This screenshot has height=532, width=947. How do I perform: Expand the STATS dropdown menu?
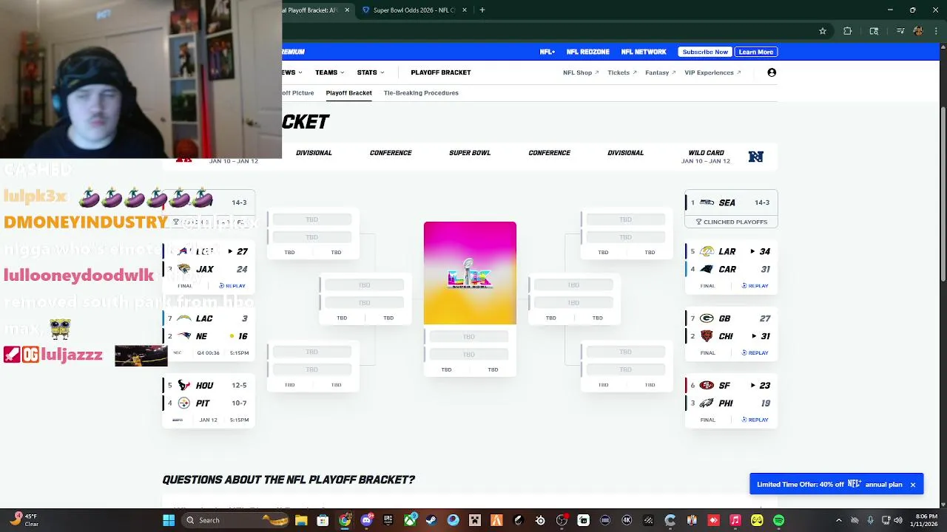pos(371,72)
